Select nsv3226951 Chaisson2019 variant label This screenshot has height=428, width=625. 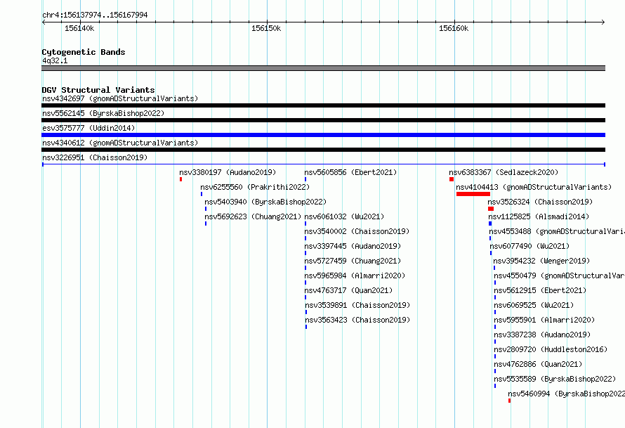(95, 157)
